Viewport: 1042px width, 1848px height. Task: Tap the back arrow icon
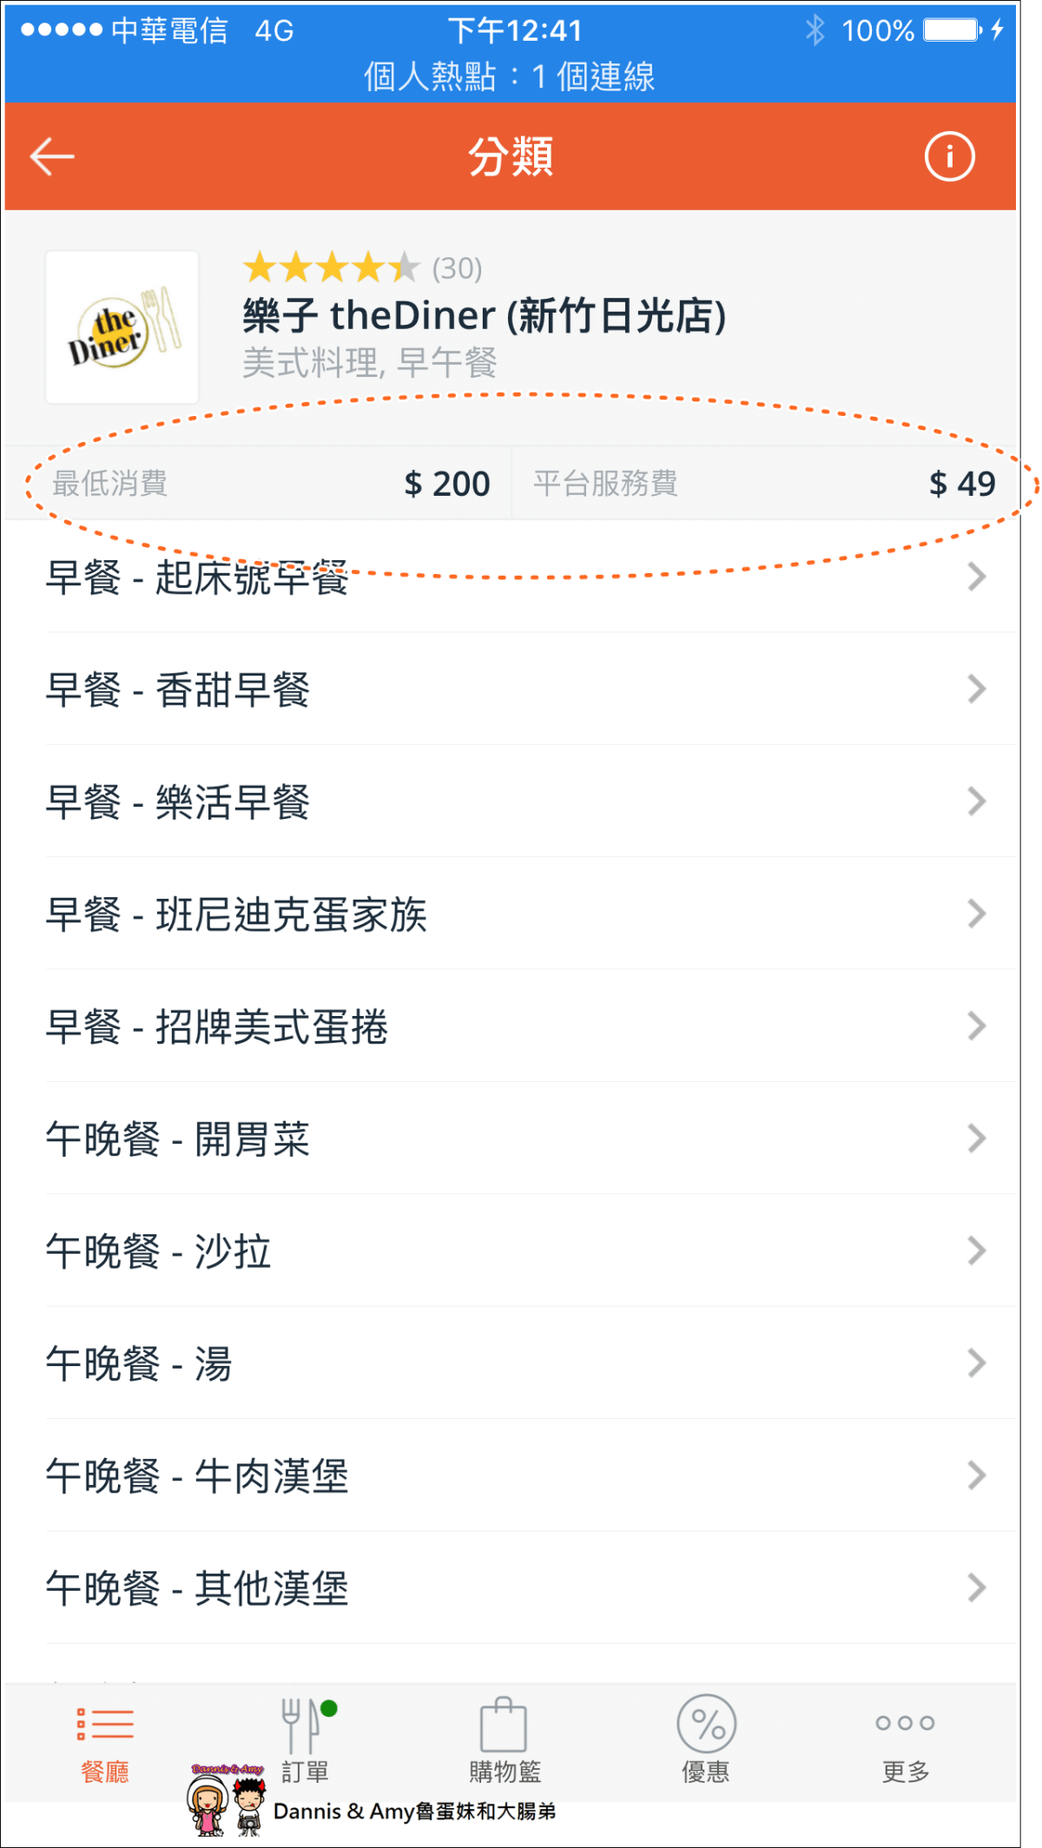coord(52,157)
